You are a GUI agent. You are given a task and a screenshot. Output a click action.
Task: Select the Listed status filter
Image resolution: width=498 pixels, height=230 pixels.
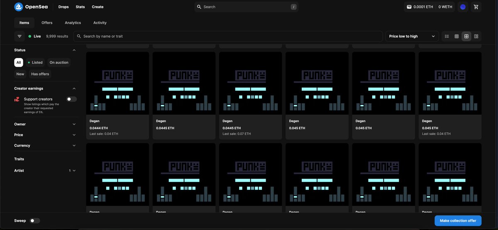point(35,63)
